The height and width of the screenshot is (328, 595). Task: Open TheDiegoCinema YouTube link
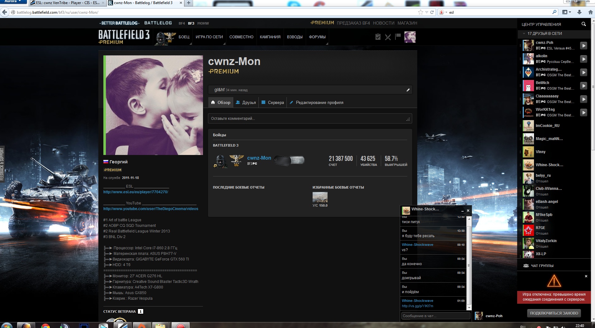tap(151, 209)
